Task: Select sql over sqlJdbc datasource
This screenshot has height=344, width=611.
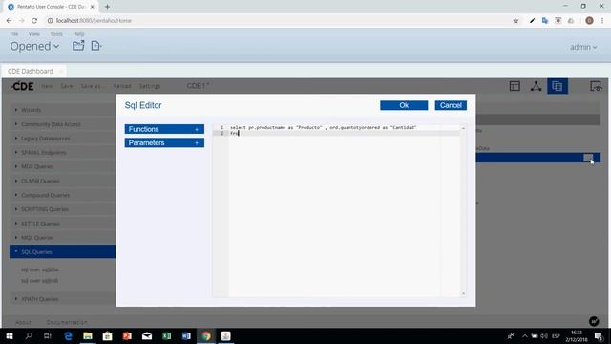Action: point(40,269)
